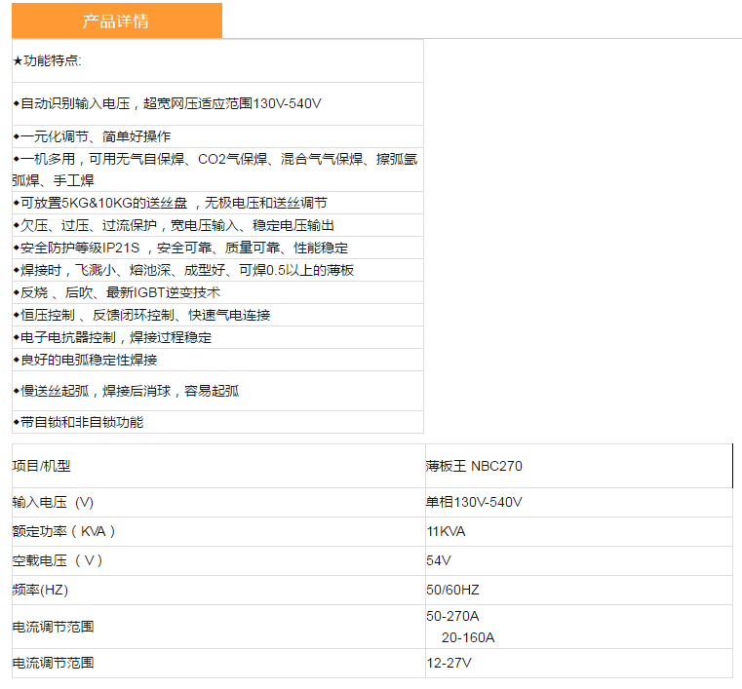Click the 反烧、后吹、最新IGBT逆变技术 row
The height and width of the screenshot is (689, 742).
click(217, 292)
